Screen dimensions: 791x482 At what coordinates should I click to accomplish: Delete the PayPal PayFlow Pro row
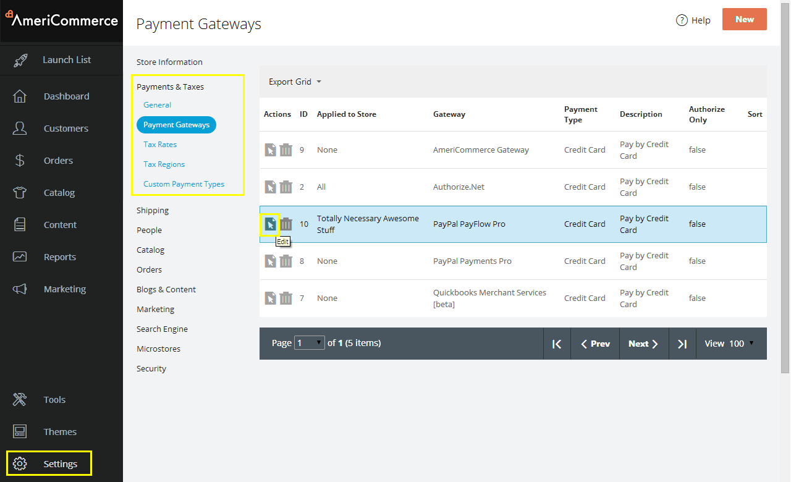tap(286, 224)
